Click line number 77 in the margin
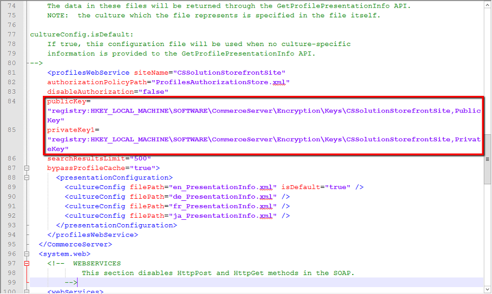This screenshot has height=294, width=492. 11,34
